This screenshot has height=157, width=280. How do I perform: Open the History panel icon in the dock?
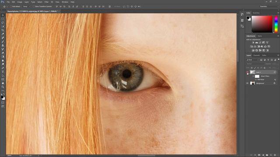tap(242, 14)
